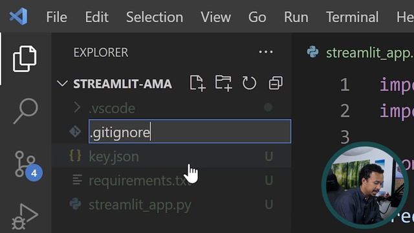Open the Search view icon

tap(26, 111)
